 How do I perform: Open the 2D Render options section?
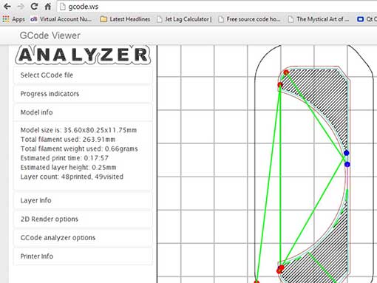pyautogui.click(x=83, y=219)
